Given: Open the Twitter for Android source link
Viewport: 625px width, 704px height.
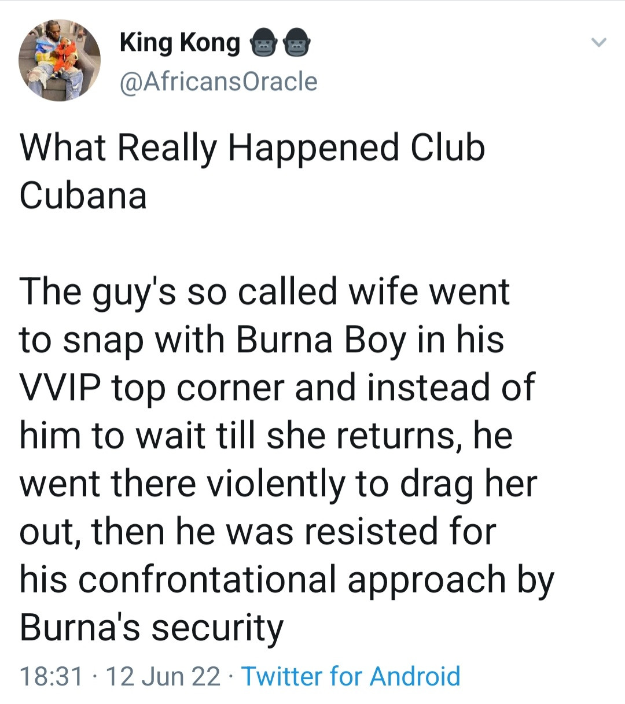Looking at the screenshot, I should (351, 676).
